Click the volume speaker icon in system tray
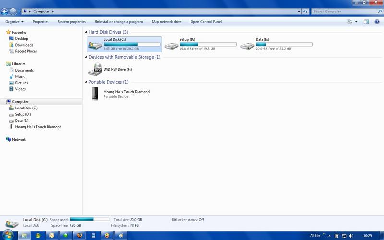Screen dimensions: 384x240 (x=351, y=236)
